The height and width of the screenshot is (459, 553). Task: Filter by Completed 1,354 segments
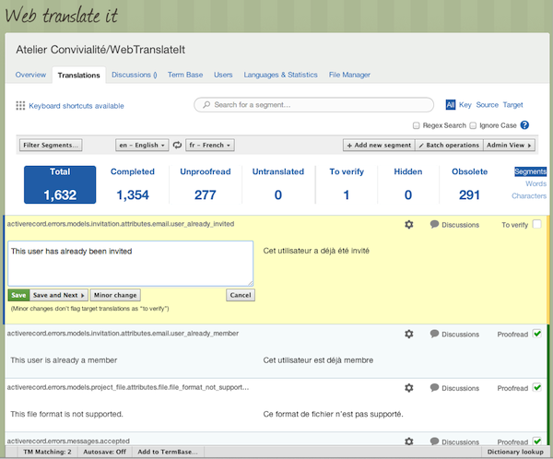133,184
